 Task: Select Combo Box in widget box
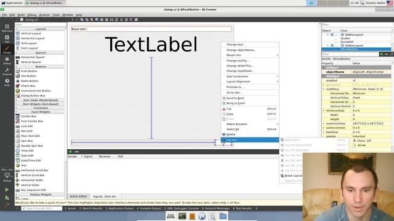(28, 116)
